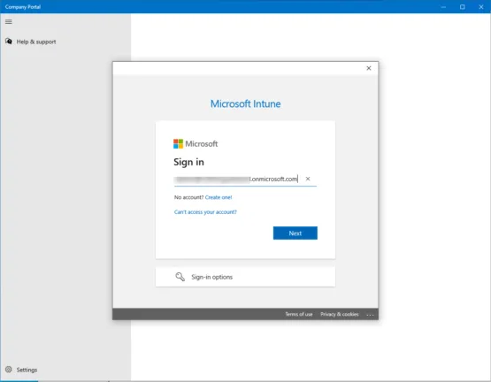Open the footer ellipsis more options

pyautogui.click(x=370, y=315)
